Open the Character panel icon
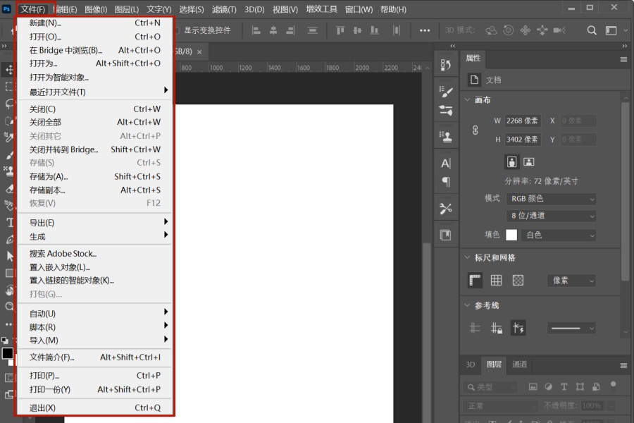 click(446, 164)
